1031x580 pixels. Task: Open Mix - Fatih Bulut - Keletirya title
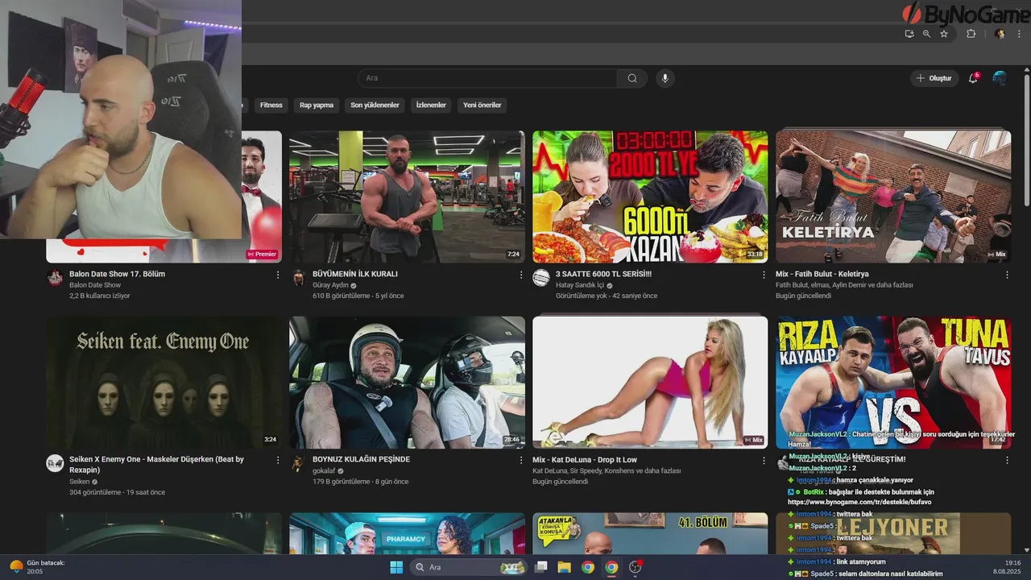[822, 274]
